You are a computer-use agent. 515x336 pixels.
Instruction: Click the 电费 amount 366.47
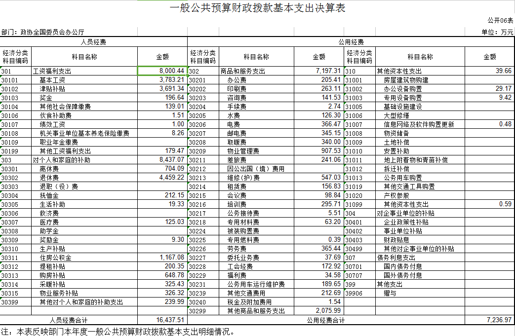(319, 124)
